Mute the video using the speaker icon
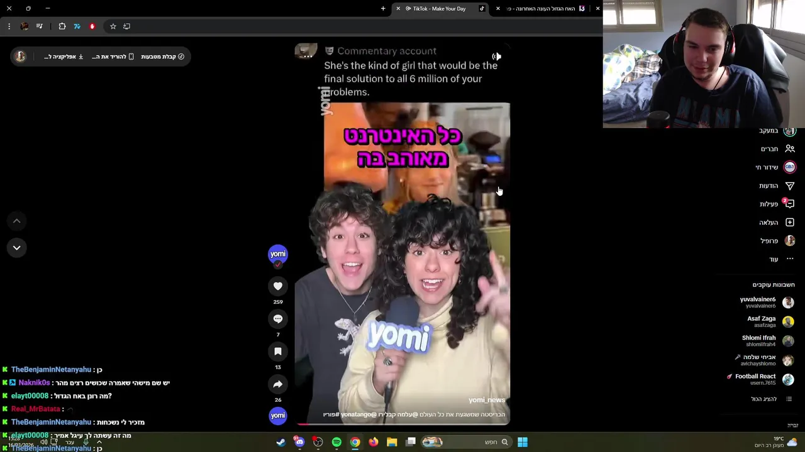Screen dimensions: 805x452 pyautogui.click(x=496, y=56)
